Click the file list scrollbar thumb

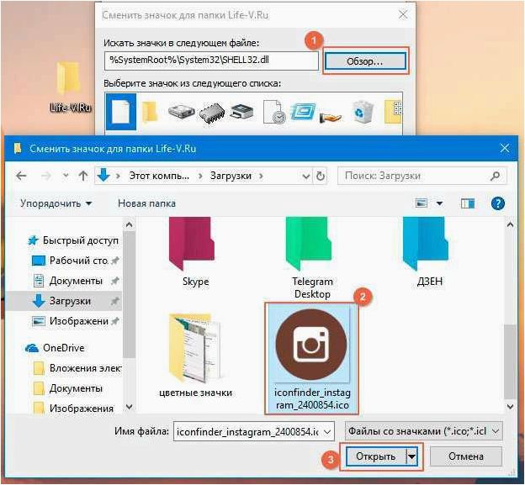(x=510, y=361)
